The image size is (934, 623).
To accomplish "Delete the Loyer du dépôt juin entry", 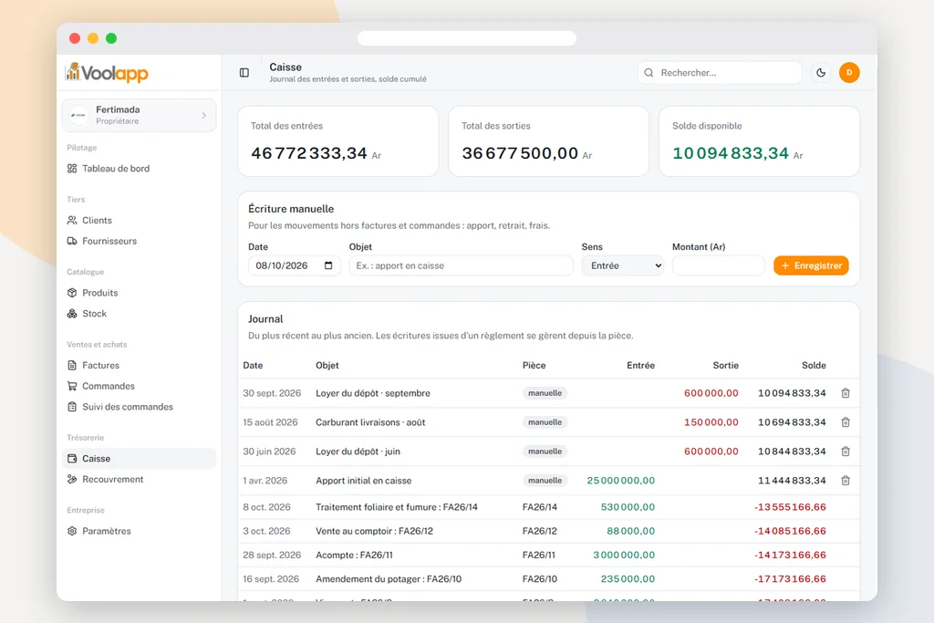I will pos(846,452).
